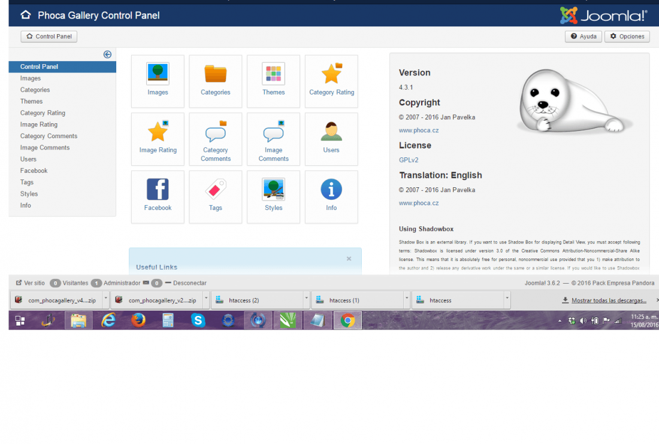Open the GPLv2 license link

click(x=409, y=160)
